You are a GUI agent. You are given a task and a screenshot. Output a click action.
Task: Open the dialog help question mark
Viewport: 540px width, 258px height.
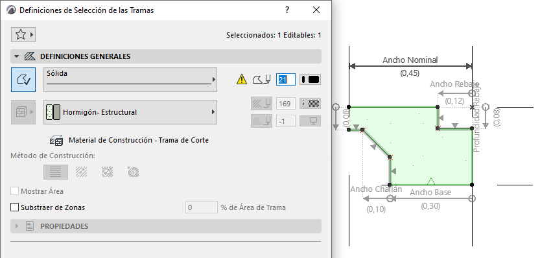click(287, 10)
